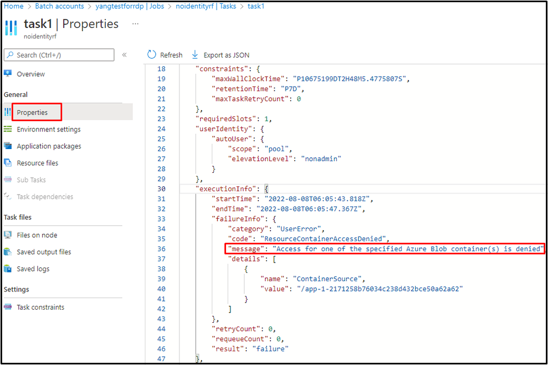Click the Resource files document icon
Screen dimensions: 548x365
click(8, 163)
